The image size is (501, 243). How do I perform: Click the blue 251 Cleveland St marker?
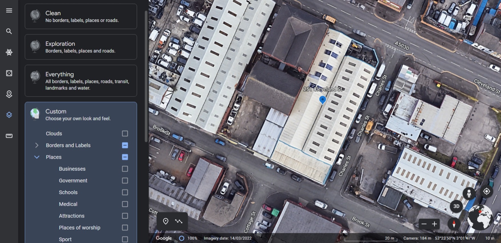323,100
